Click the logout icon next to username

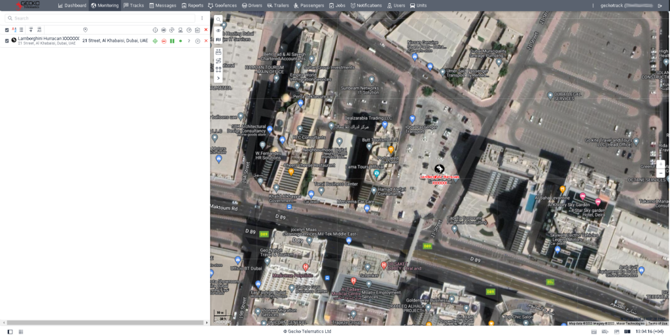point(662,5)
